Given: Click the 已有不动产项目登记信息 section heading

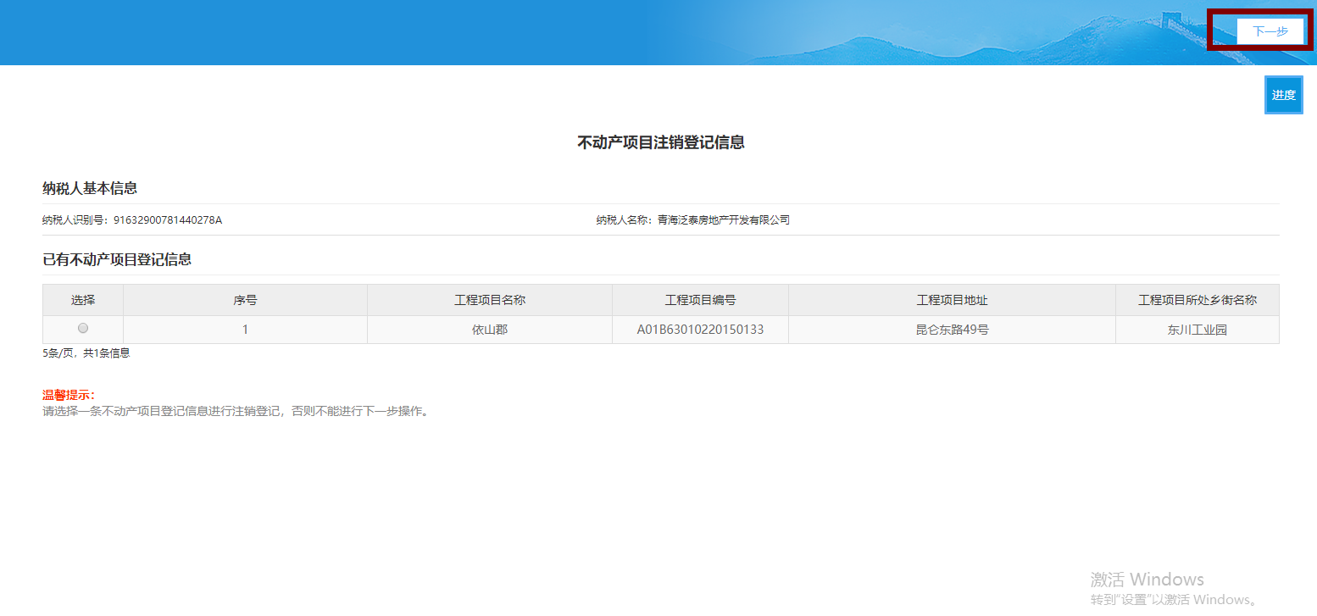Looking at the screenshot, I should click(117, 259).
